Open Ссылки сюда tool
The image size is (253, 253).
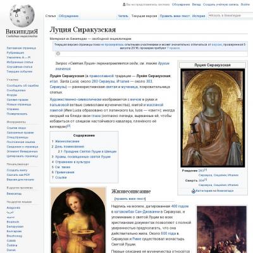point(16,128)
